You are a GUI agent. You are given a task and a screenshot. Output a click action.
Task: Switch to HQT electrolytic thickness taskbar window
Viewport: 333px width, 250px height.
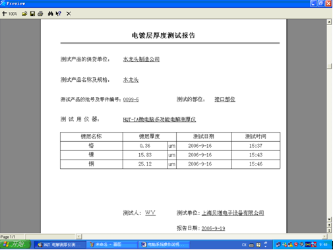[x=59, y=245]
